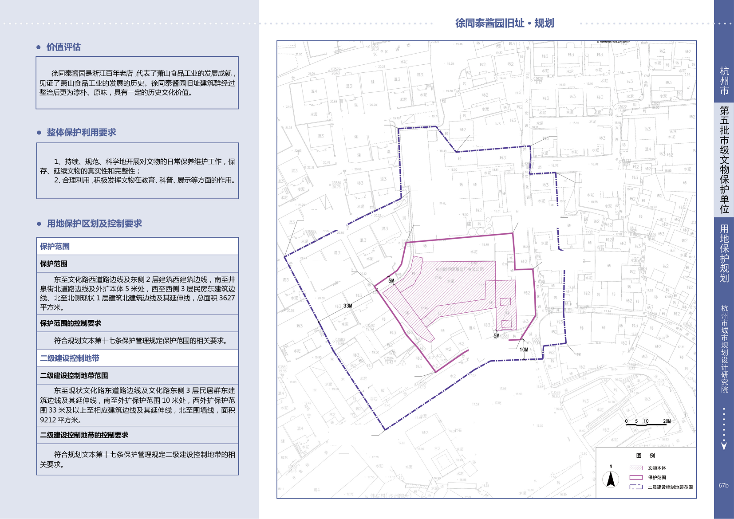The height and width of the screenshot is (519, 734).
Task: Click the bullet dot beside 用地保护区划及控制要求
Action: [39, 224]
